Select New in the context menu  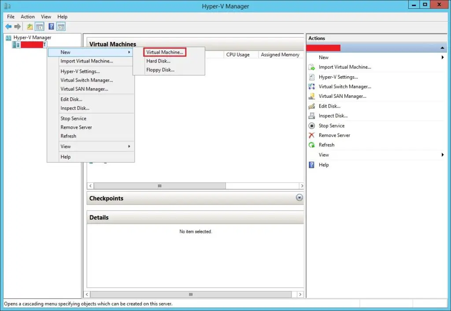tap(90, 52)
